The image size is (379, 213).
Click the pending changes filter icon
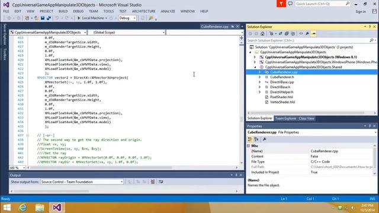[x=271, y=34]
